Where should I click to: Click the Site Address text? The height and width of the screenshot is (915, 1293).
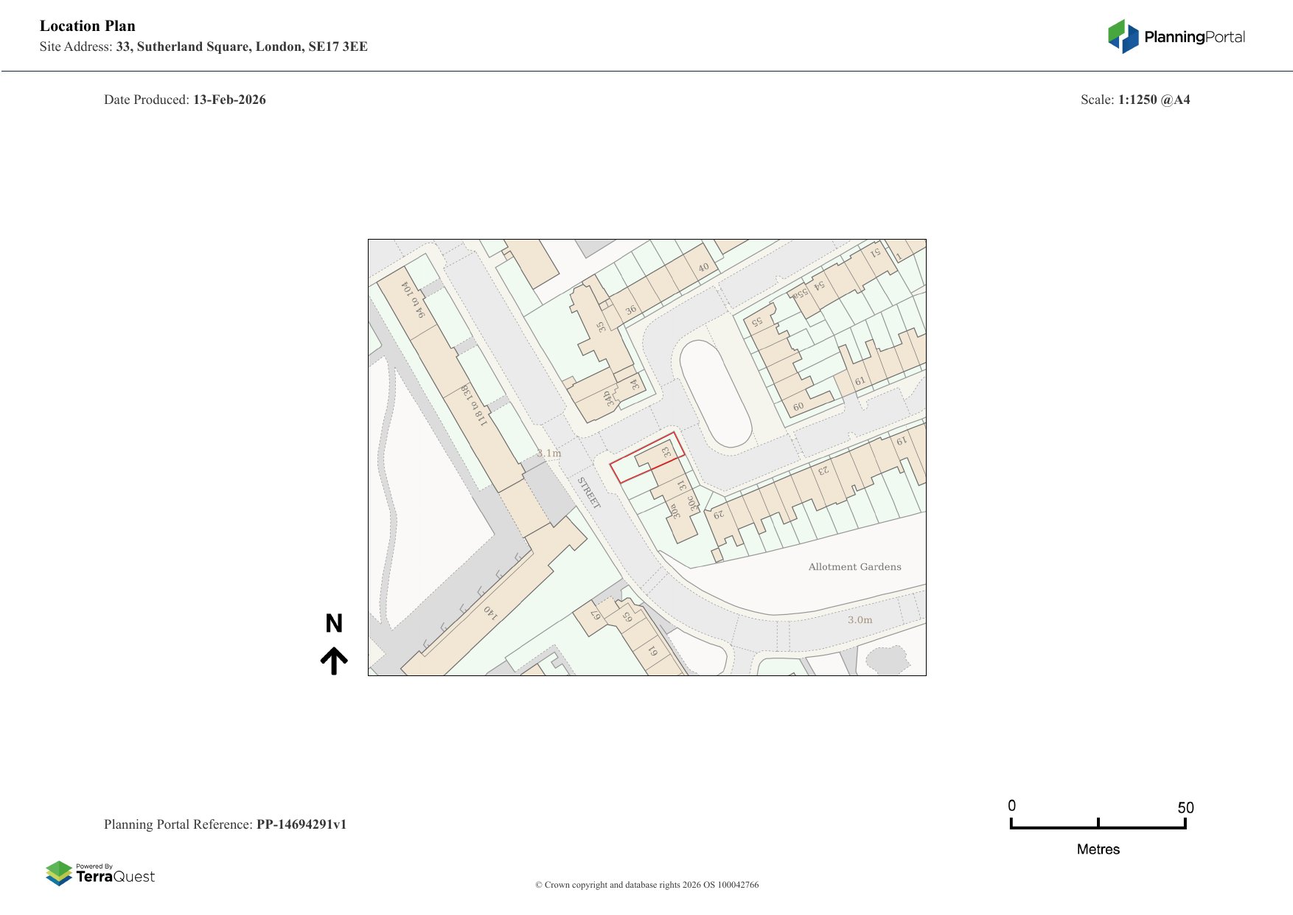[x=203, y=46]
